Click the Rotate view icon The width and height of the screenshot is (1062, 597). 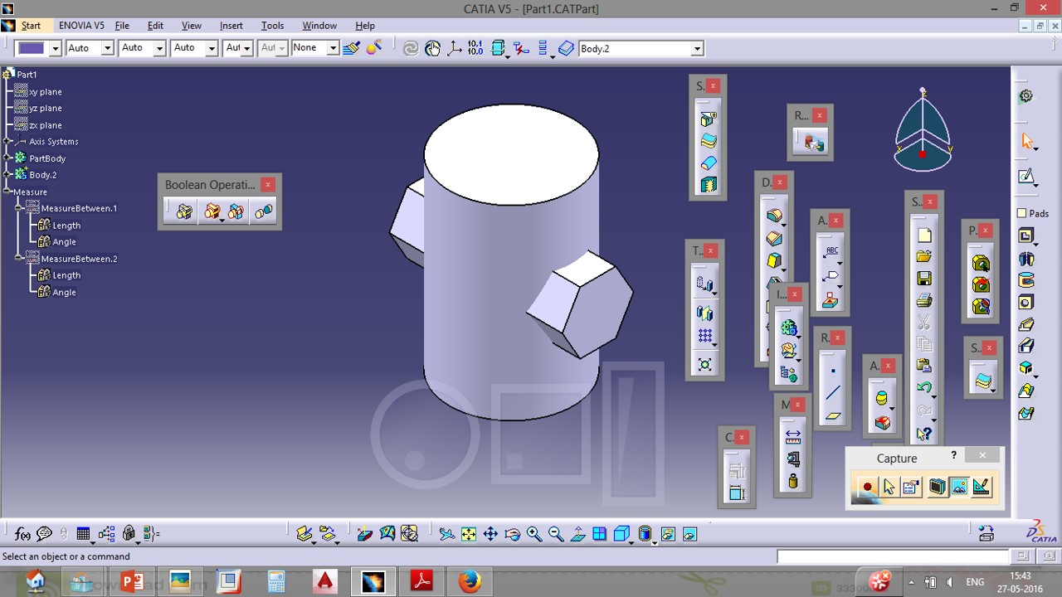click(512, 534)
